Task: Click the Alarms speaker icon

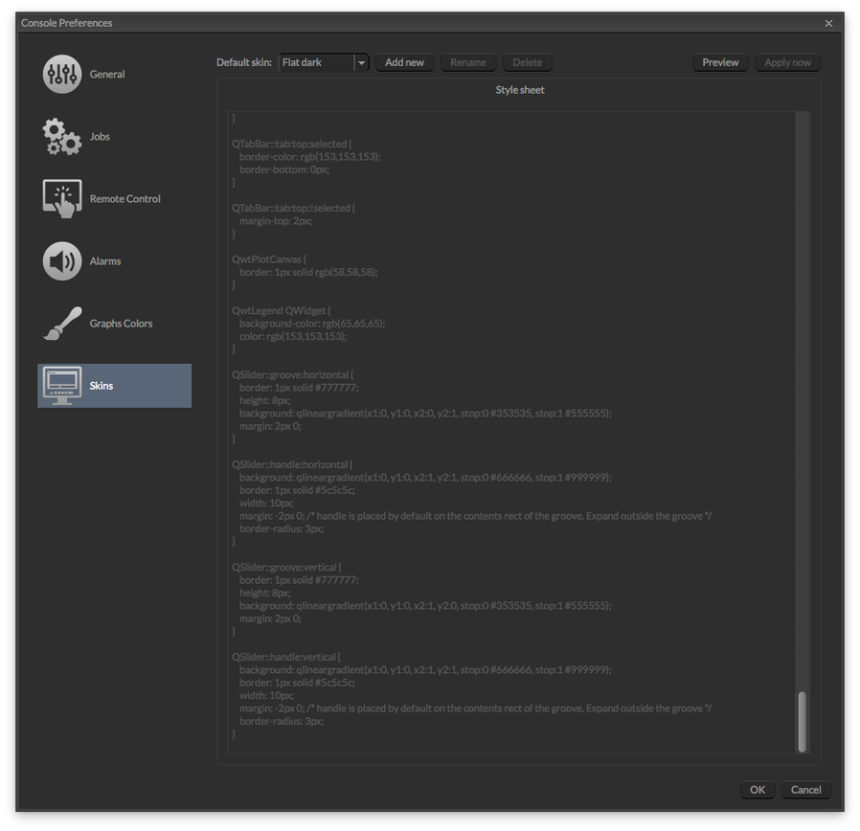Action: coord(61,261)
